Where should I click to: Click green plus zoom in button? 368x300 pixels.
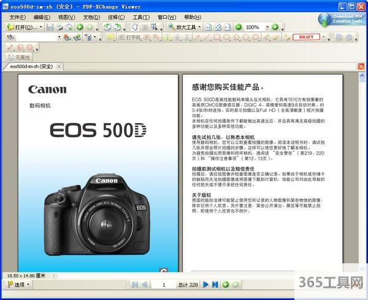coord(275,27)
